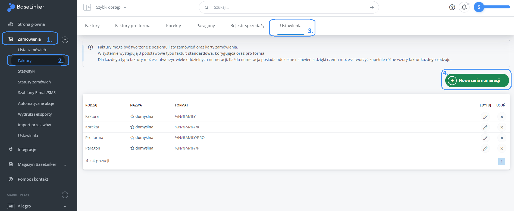
Task: Edit the Faktura numbering series
Action: click(485, 117)
